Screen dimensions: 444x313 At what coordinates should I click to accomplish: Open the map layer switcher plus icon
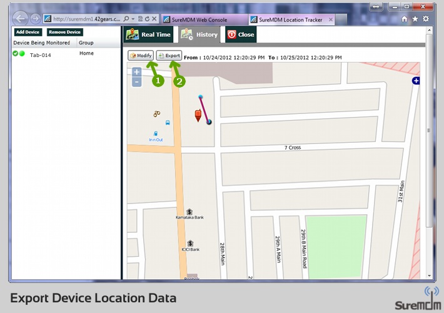coord(416,81)
